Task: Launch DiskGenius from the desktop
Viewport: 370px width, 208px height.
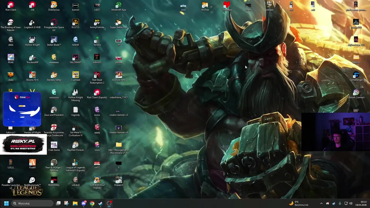Action: (x=54, y=6)
